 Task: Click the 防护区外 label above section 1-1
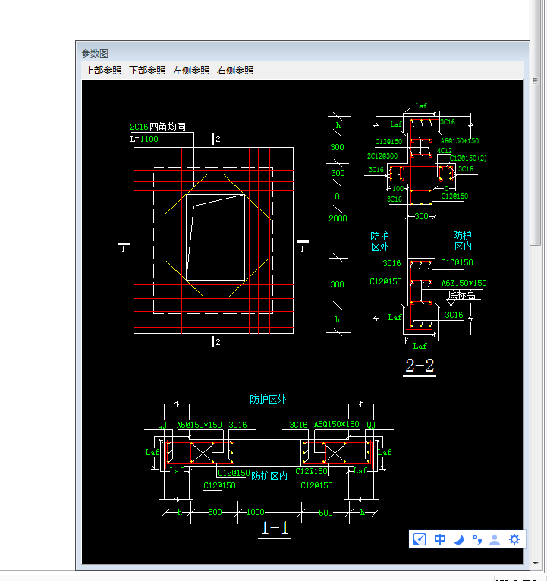[268, 399]
